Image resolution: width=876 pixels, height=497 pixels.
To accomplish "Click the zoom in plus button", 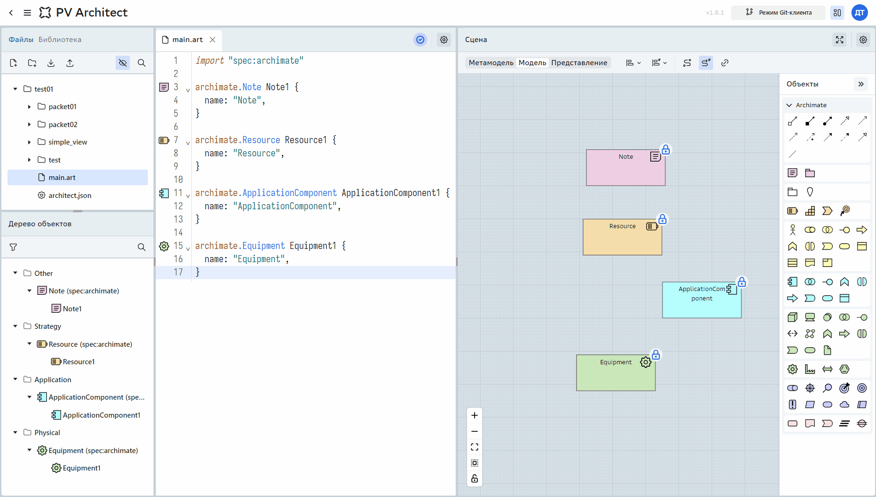I will [475, 415].
